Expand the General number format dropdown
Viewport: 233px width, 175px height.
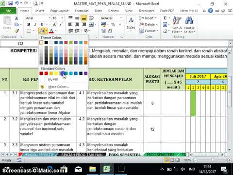(x=121, y=18)
